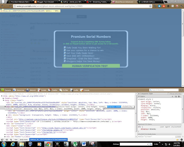Click the Daily Deals You Been Waiting For offer
Image resolution: width=184 pixels, height=147 pixels.
point(83,48)
